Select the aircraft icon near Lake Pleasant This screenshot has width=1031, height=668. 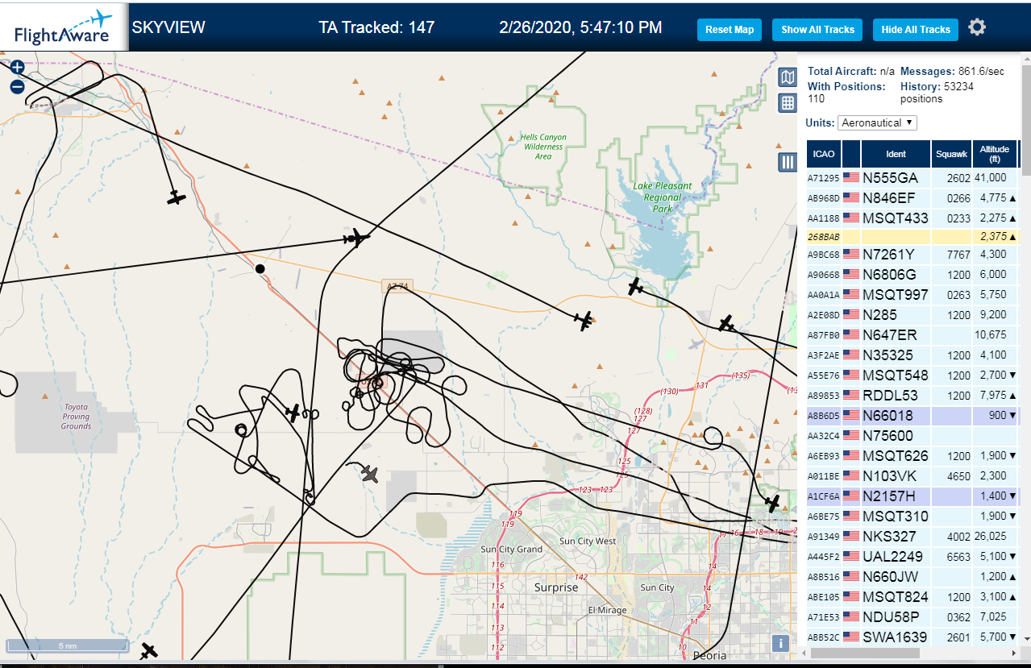(x=636, y=286)
